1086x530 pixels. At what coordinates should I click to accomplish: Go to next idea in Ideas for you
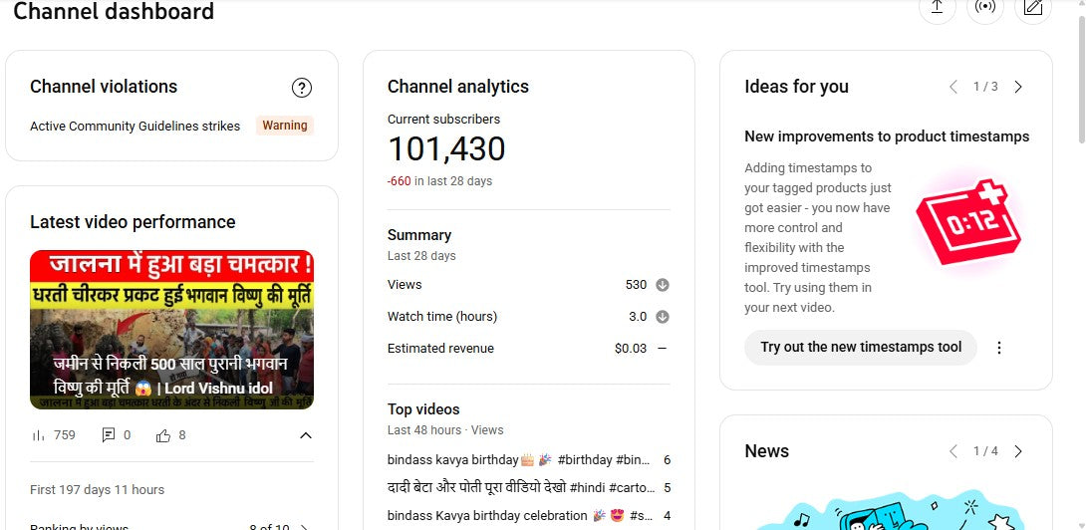1018,87
